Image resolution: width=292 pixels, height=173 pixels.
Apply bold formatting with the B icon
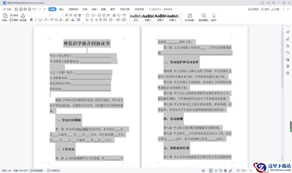pos(31,20)
